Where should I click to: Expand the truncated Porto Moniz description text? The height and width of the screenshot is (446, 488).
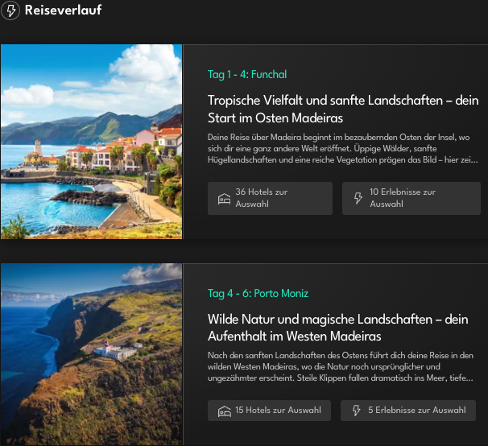click(x=341, y=366)
